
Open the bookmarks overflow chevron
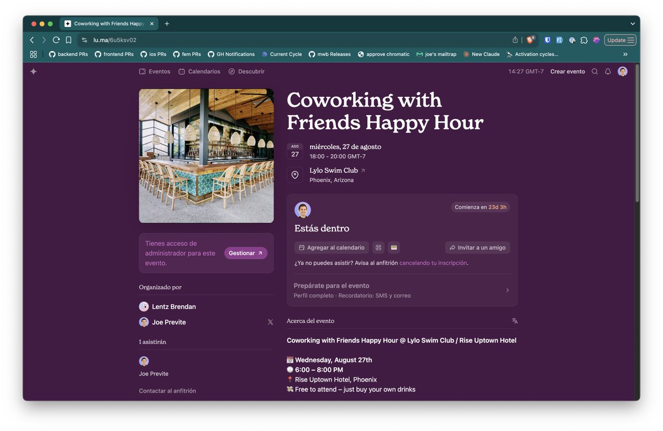(625, 54)
